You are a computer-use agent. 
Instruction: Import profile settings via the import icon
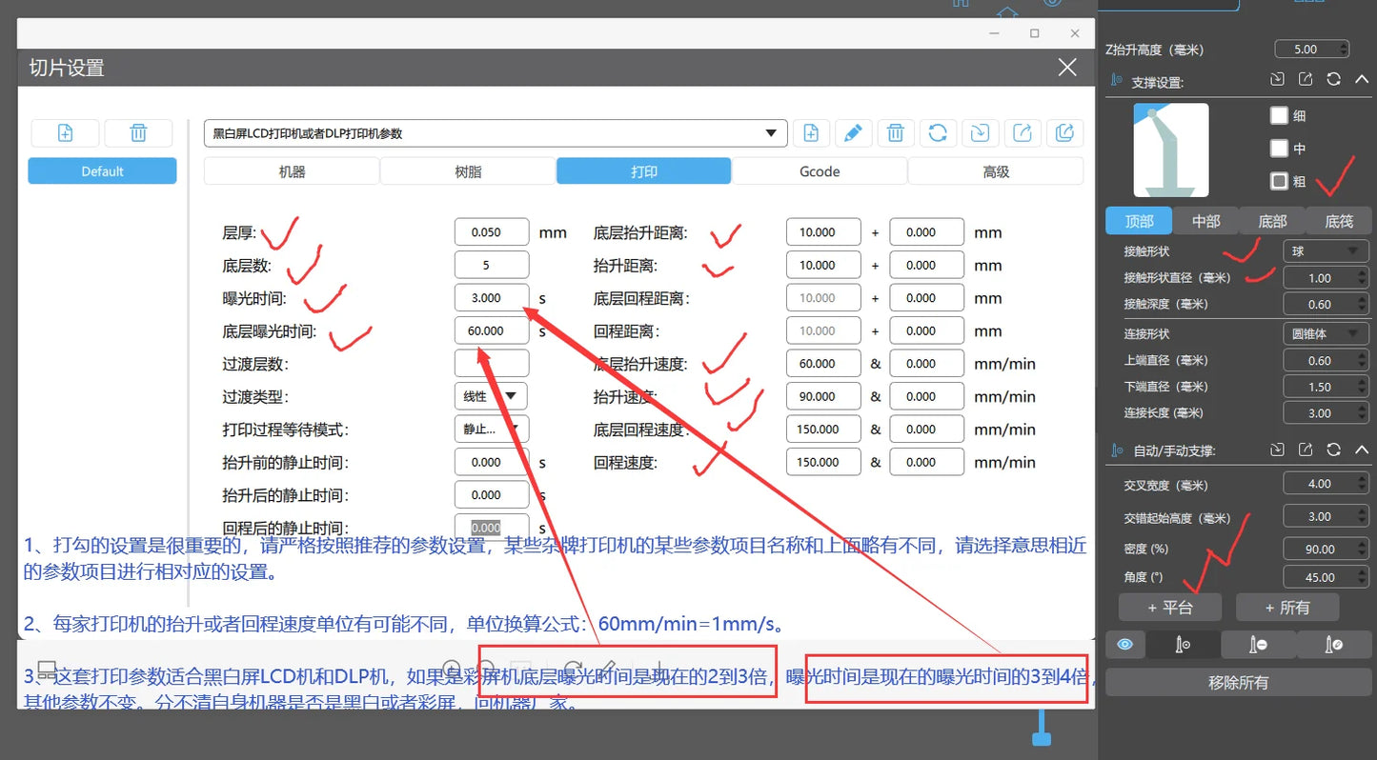click(x=981, y=132)
